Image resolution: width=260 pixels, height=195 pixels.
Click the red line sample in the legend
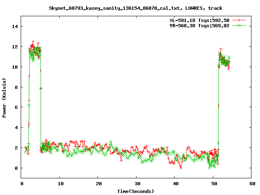239,20
